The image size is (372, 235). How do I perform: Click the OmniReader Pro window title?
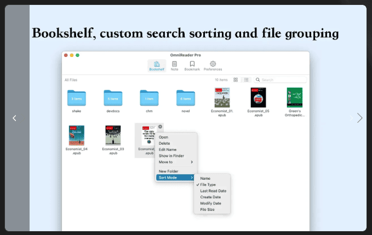186,55
